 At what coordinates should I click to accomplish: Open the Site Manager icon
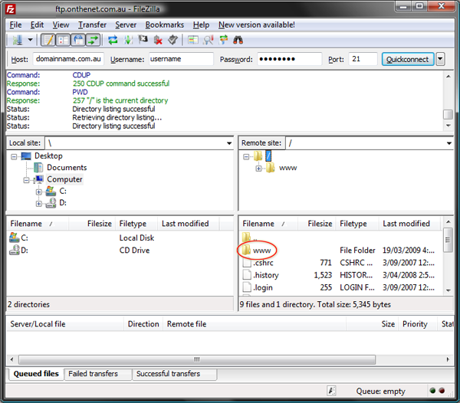click(17, 40)
